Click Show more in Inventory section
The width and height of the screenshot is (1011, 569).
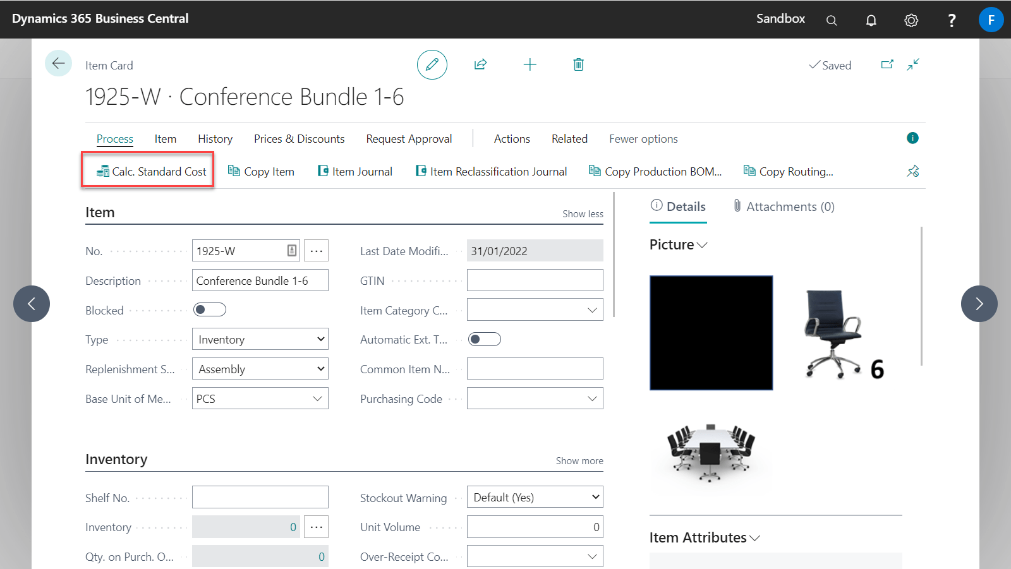pos(579,461)
